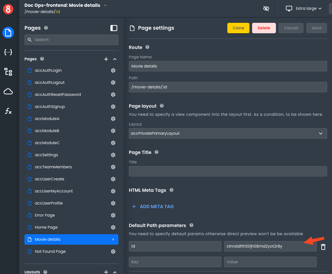
Task: Click the Delete page button
Action: point(264,28)
